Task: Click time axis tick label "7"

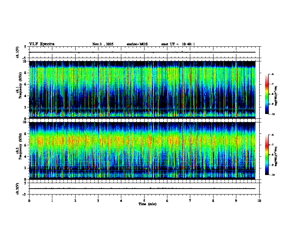Action: tap(190, 201)
